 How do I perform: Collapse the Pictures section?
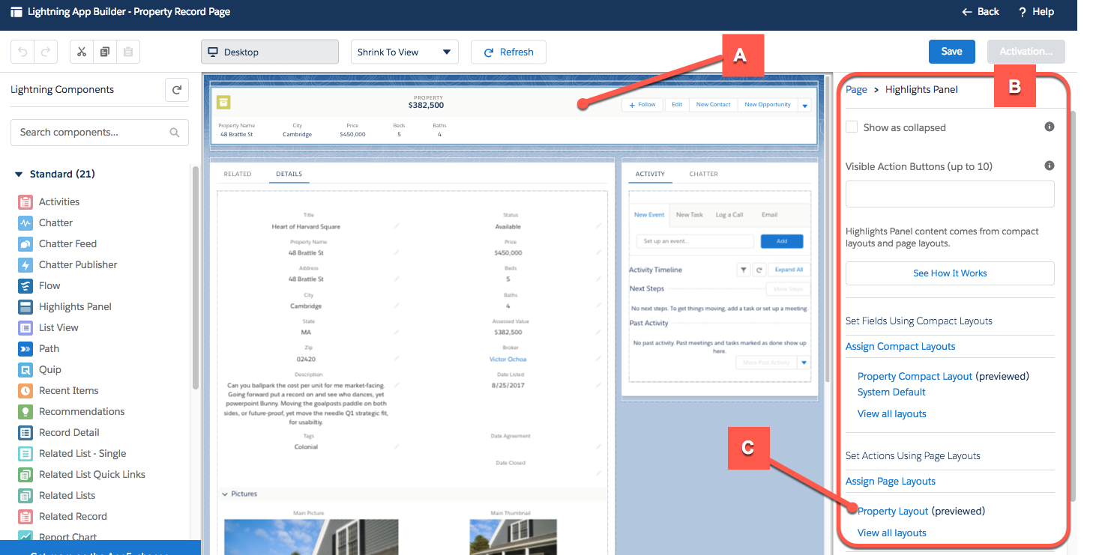(x=224, y=494)
